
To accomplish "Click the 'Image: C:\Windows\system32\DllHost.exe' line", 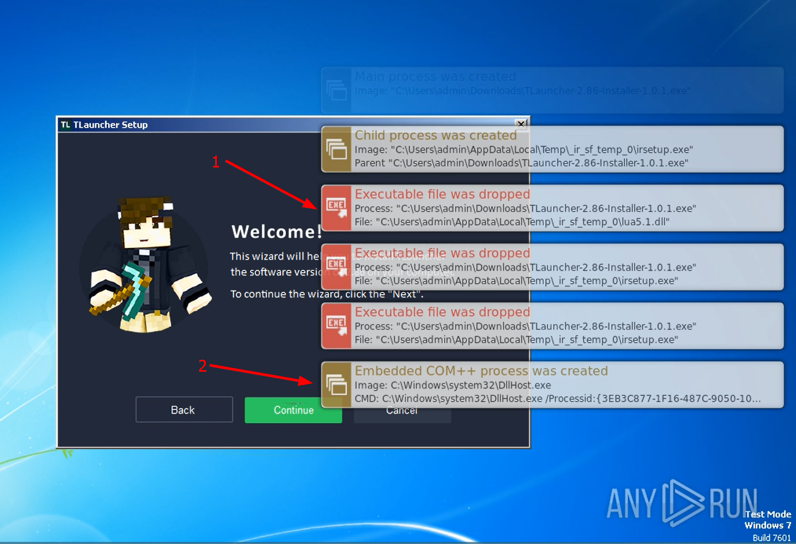I will point(453,385).
